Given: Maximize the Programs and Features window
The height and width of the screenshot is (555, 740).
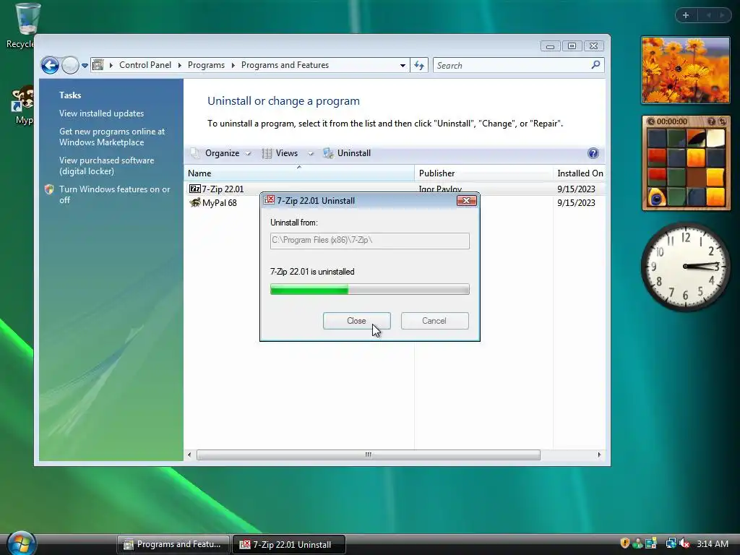Looking at the screenshot, I should pos(572,46).
